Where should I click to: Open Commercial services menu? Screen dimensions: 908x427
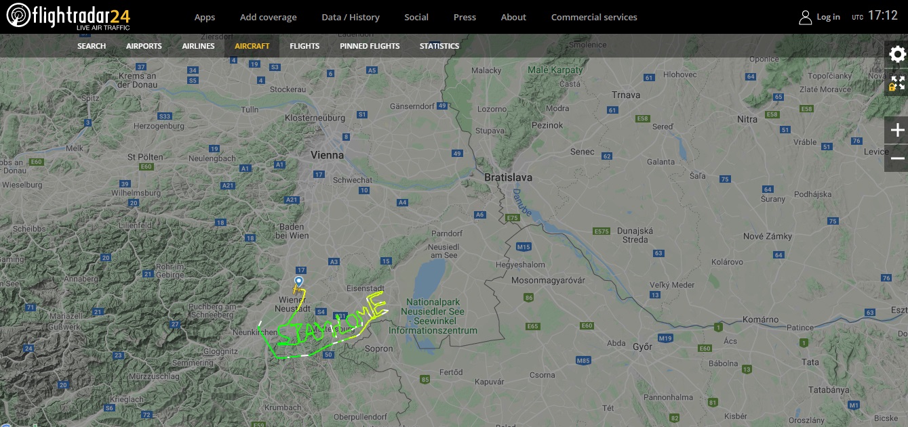pyautogui.click(x=594, y=17)
